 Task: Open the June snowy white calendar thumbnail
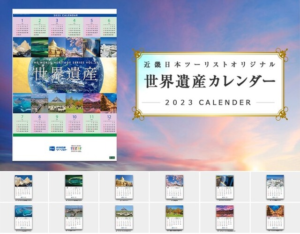pos(275,187)
